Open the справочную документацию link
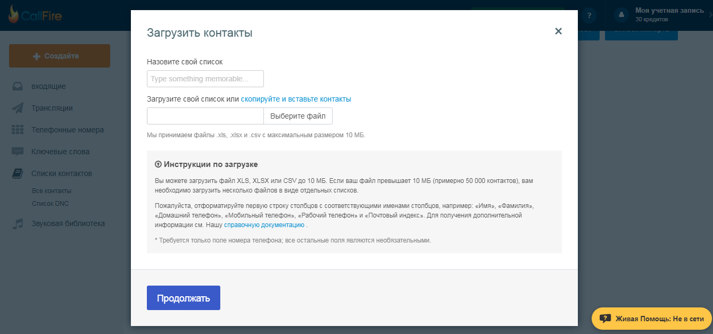713x334 pixels. point(264,225)
